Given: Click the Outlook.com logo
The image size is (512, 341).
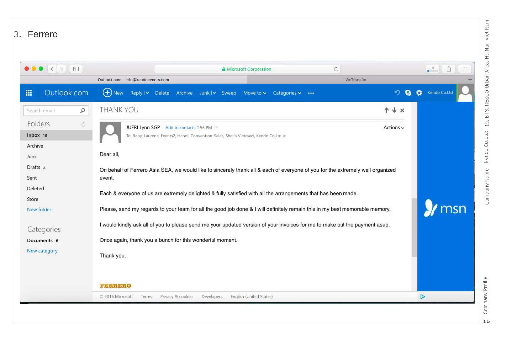Looking at the screenshot, I should tap(66, 93).
